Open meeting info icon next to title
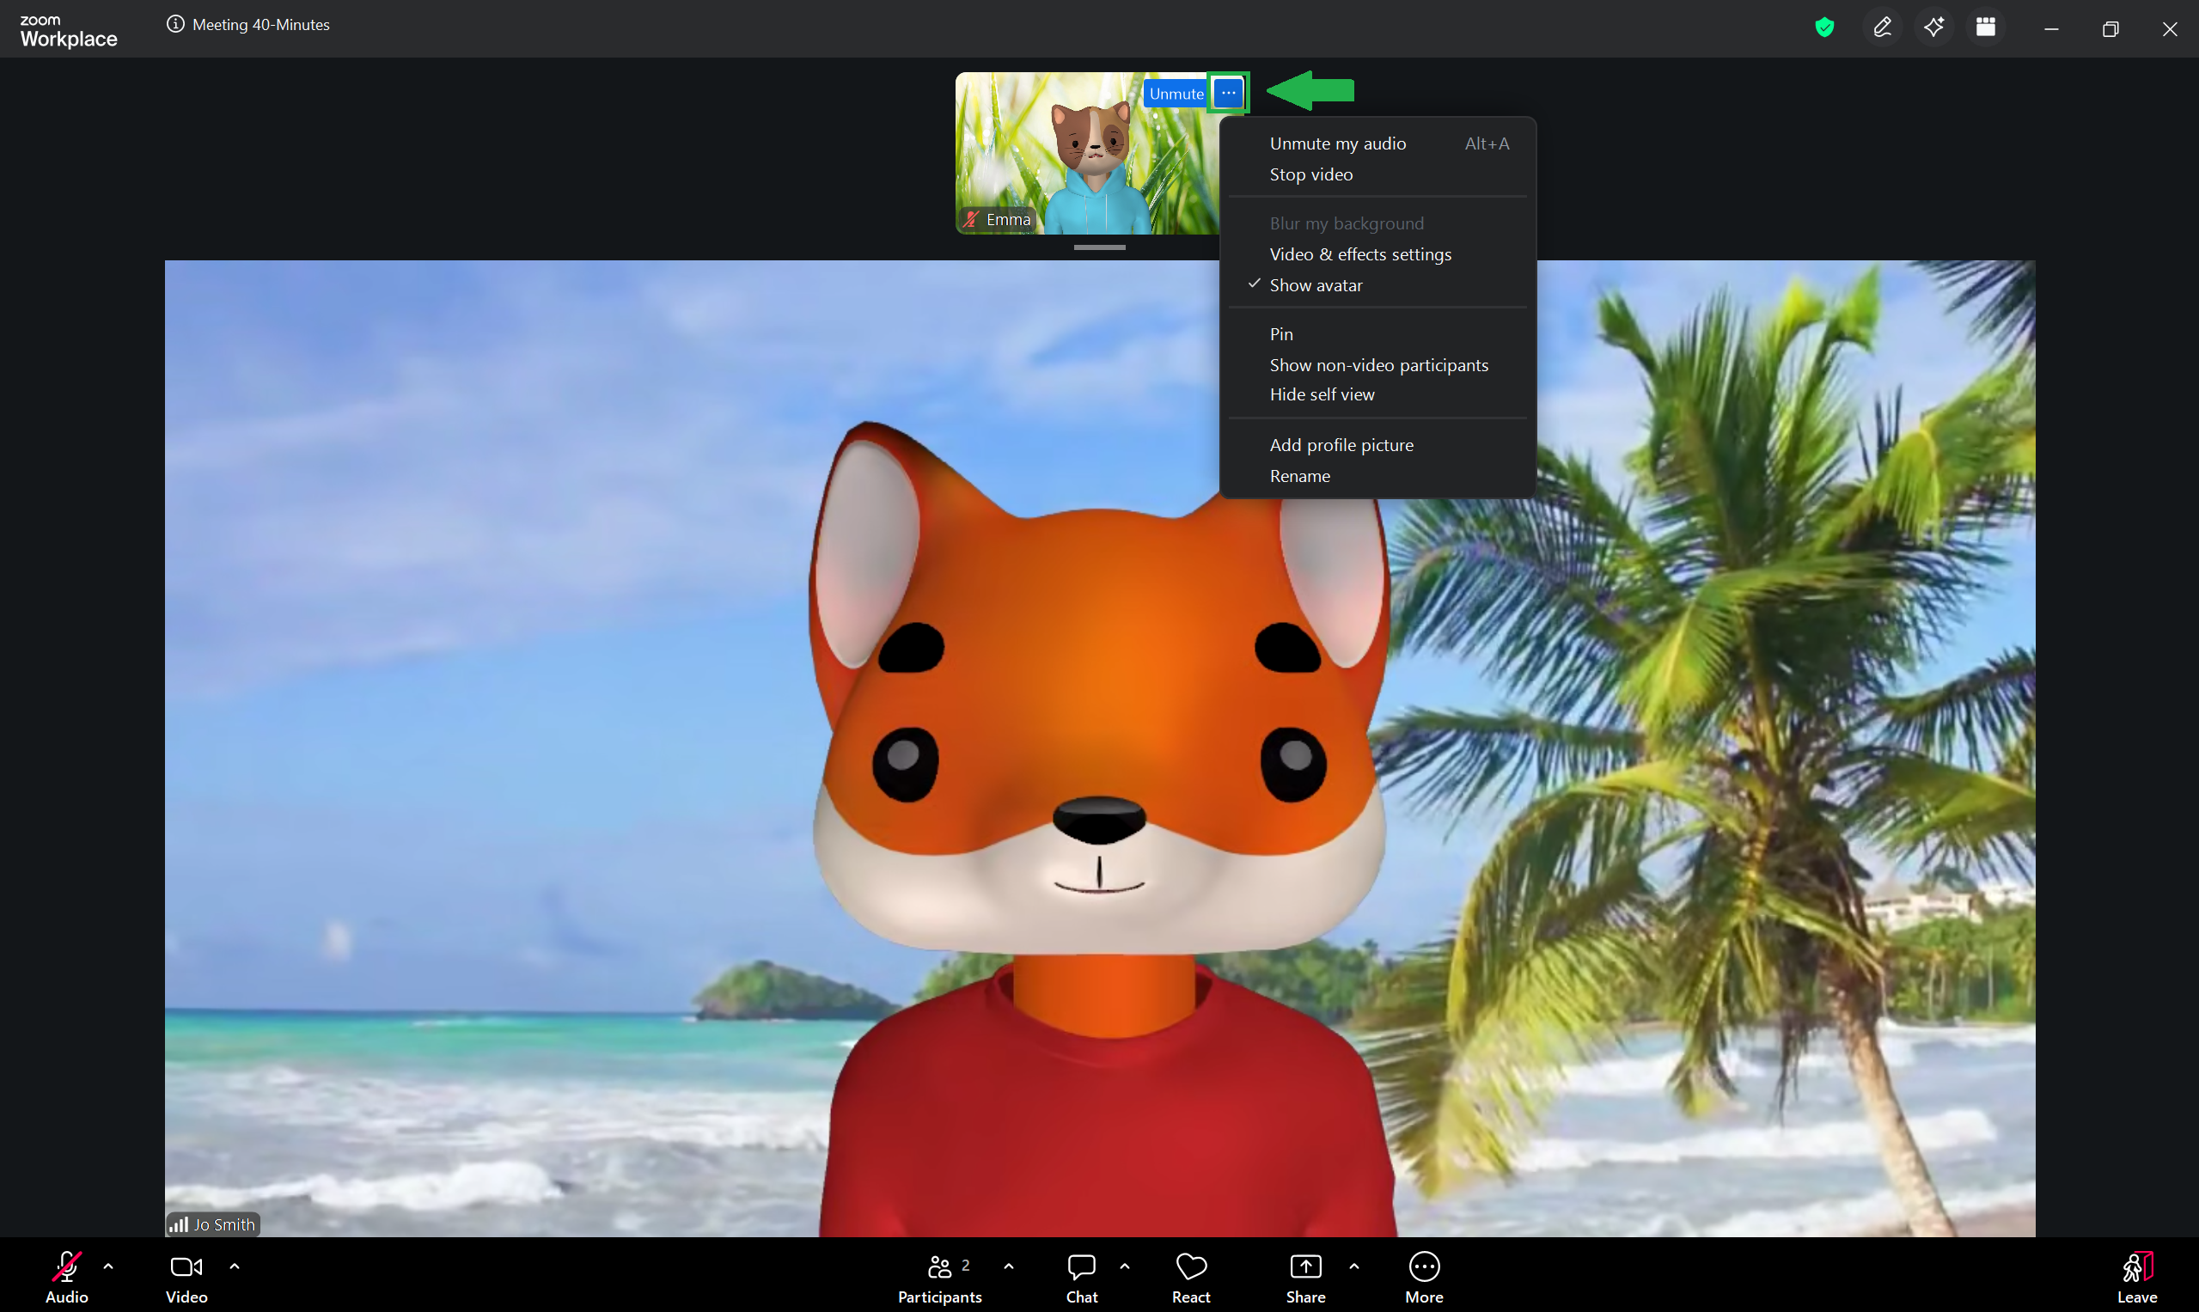The width and height of the screenshot is (2199, 1312). [x=175, y=25]
